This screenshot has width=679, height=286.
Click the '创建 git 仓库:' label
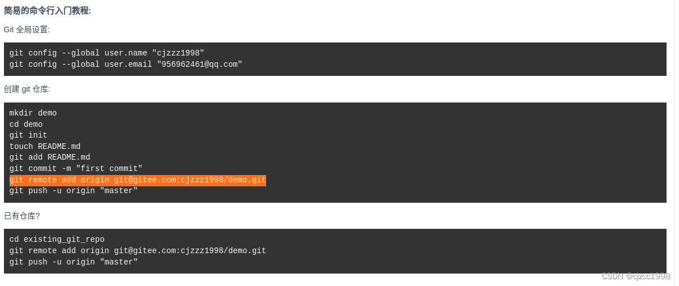(27, 89)
